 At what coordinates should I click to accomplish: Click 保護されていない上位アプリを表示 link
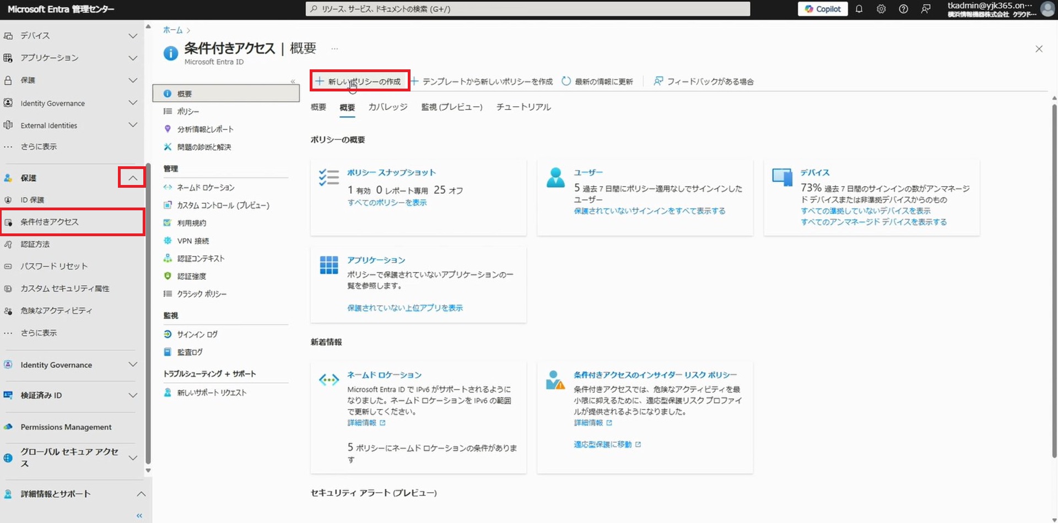click(x=405, y=308)
